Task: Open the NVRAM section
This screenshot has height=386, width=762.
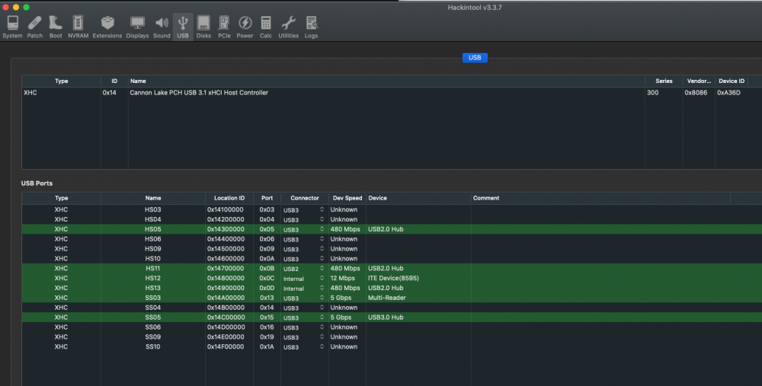Action: coord(78,27)
